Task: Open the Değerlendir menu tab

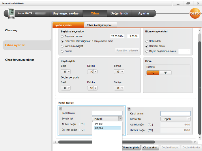Action: click(x=119, y=13)
